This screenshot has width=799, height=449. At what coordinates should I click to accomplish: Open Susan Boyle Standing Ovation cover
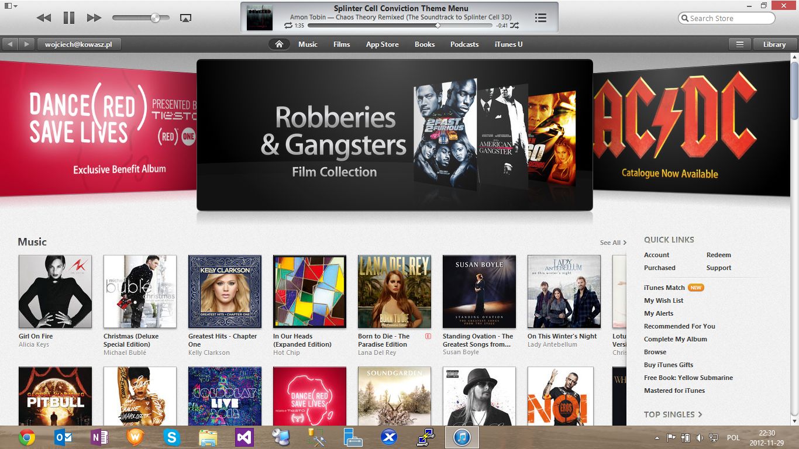point(479,291)
